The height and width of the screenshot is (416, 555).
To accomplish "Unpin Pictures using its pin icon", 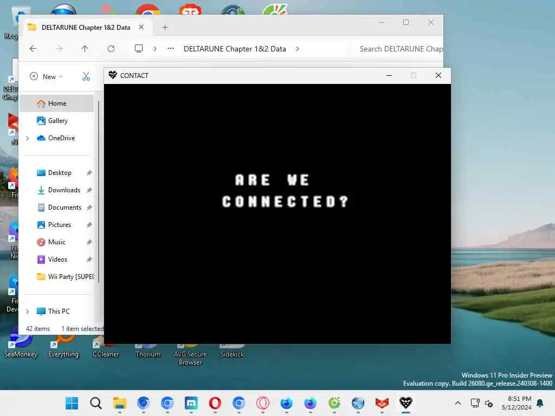I will (89, 225).
